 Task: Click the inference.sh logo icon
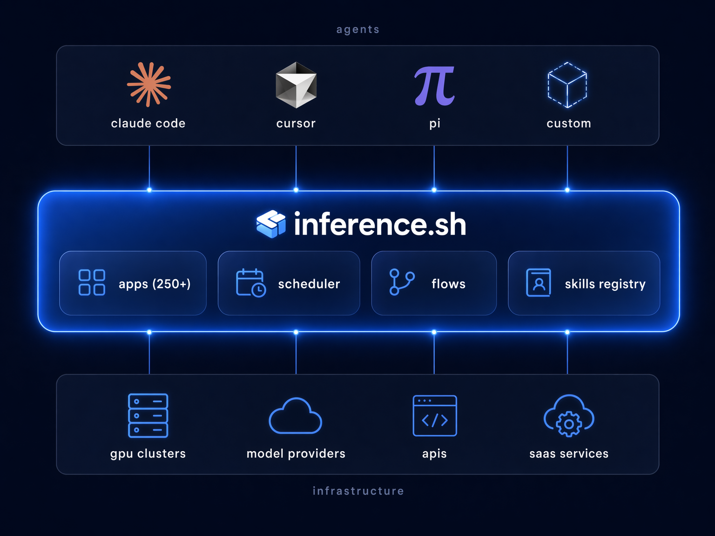coord(271,224)
